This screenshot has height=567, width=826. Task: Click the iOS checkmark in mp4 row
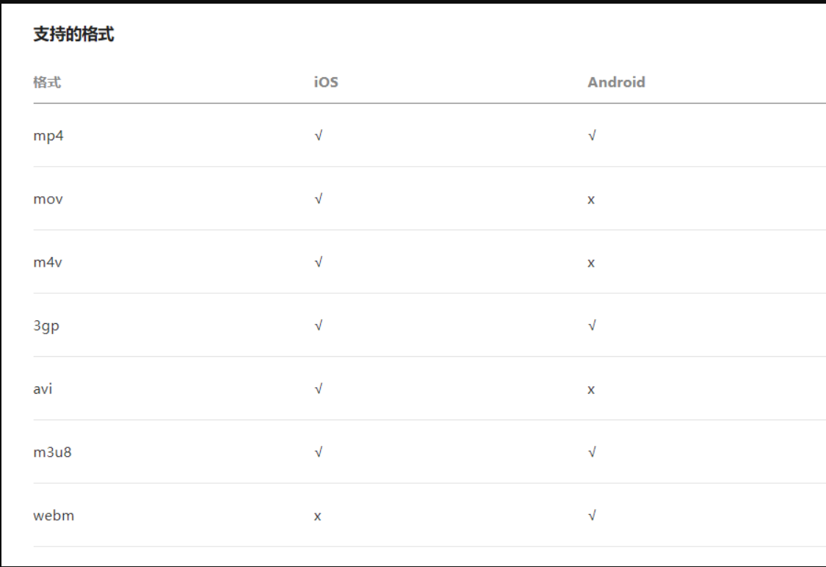[x=318, y=136]
